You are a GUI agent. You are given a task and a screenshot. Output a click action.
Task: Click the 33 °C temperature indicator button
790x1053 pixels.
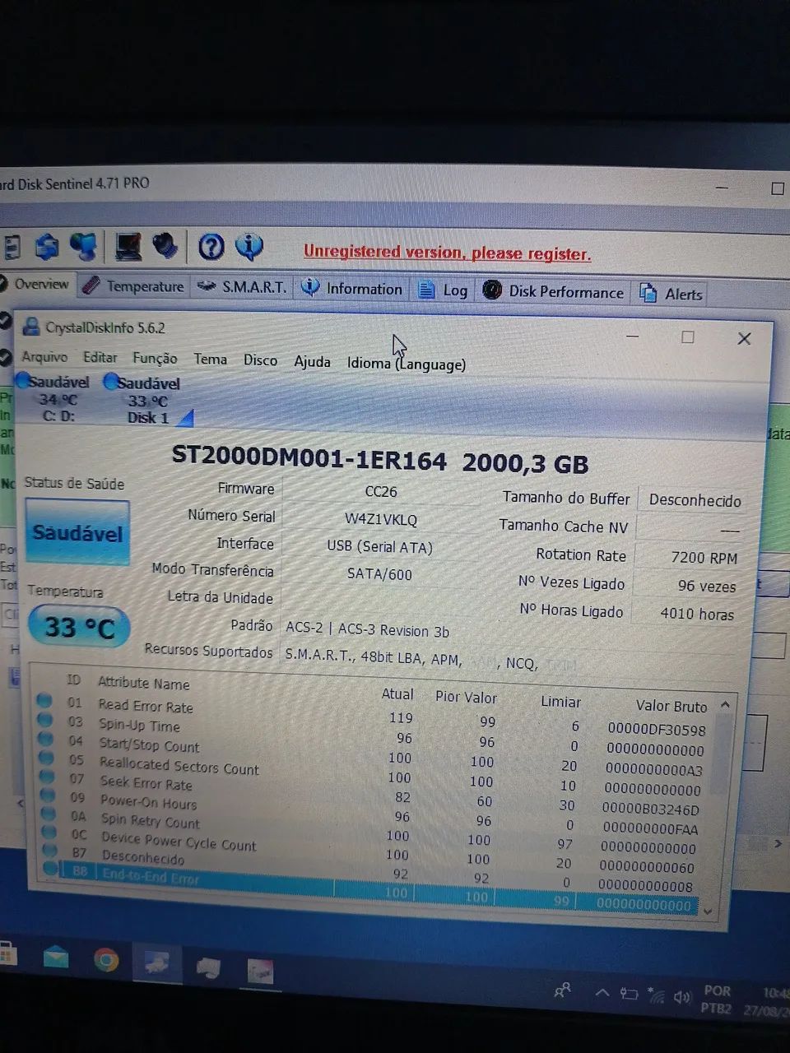[79, 628]
